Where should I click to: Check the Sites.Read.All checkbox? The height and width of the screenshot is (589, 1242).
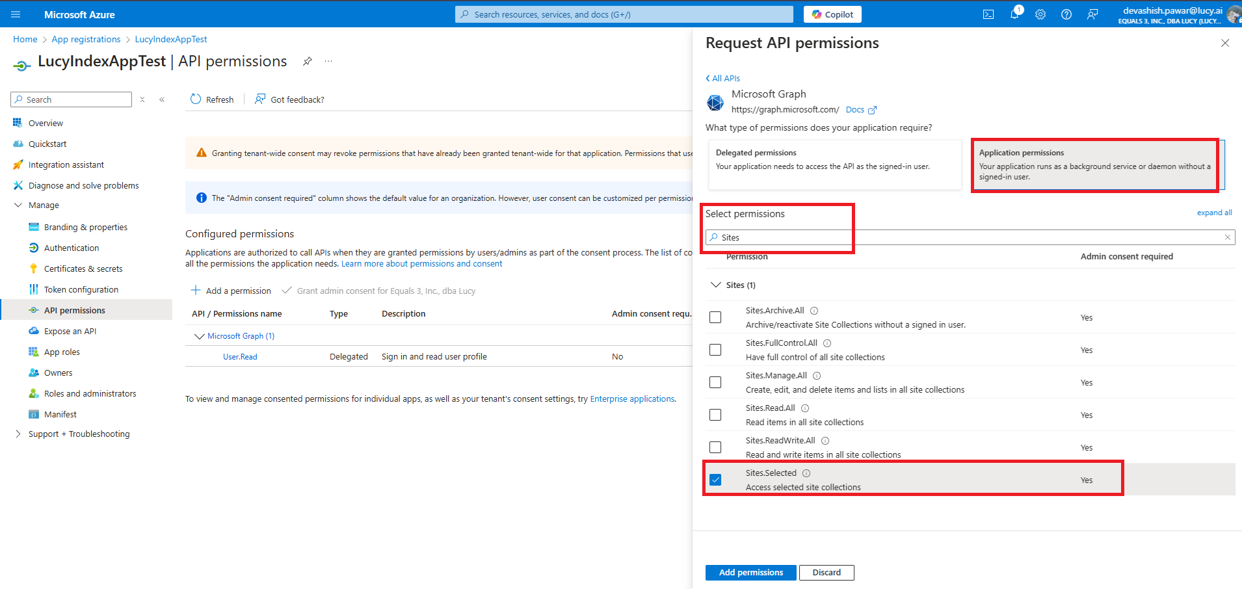(715, 415)
